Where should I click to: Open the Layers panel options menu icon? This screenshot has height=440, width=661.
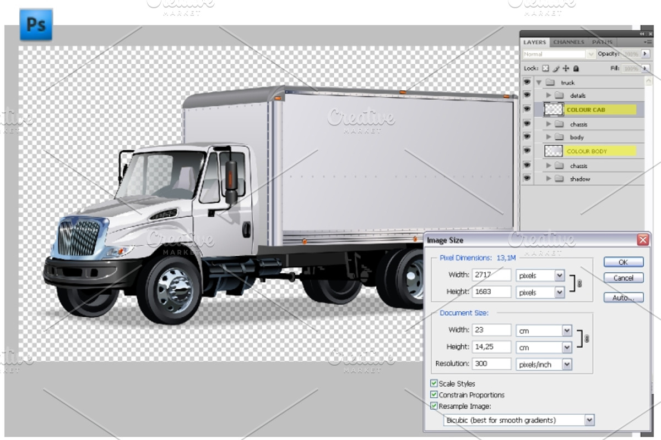pos(648,42)
